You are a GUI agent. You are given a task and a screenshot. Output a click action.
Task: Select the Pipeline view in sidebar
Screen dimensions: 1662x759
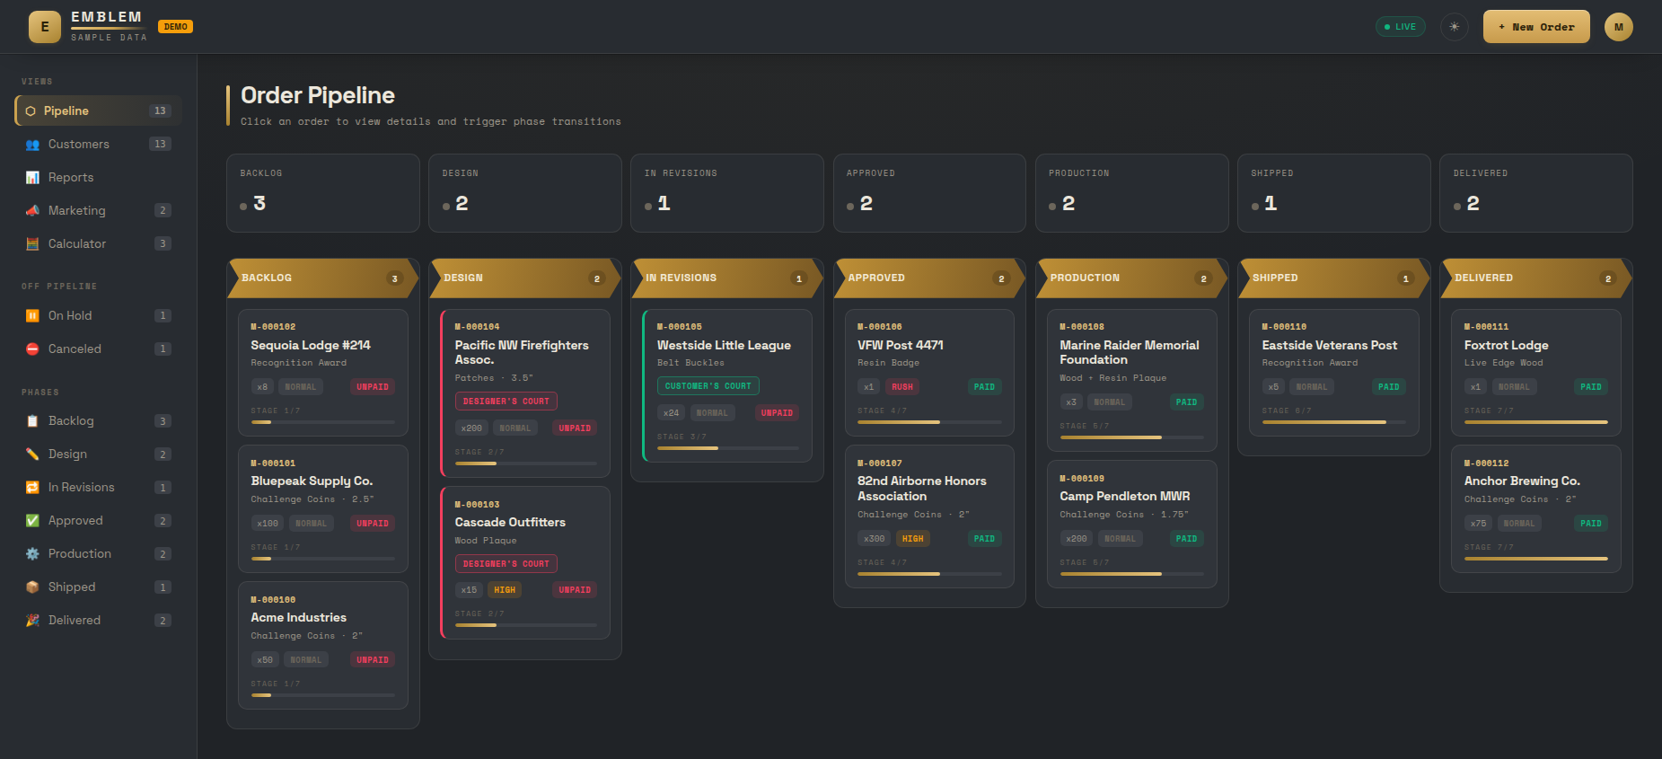click(98, 111)
